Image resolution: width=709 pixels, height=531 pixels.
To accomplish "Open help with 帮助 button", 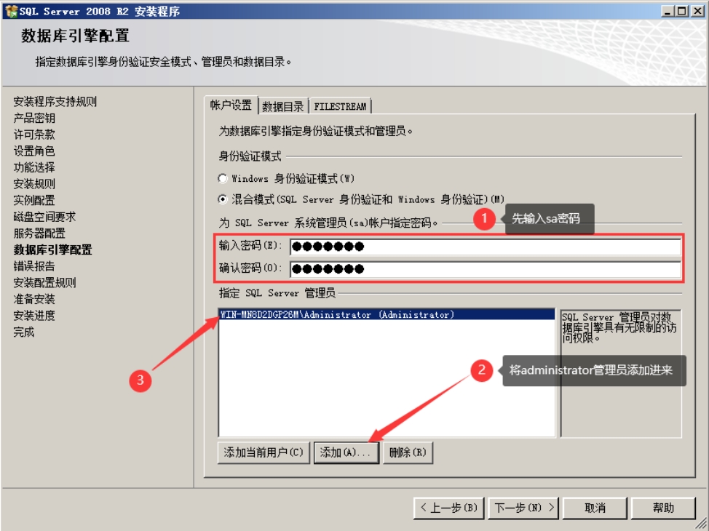I will click(663, 508).
